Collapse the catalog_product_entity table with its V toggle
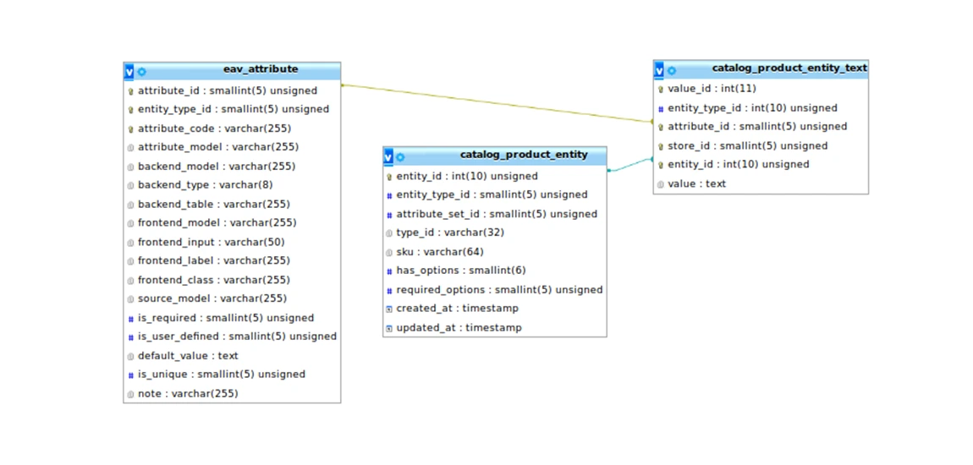This screenshot has width=973, height=465. point(388,157)
